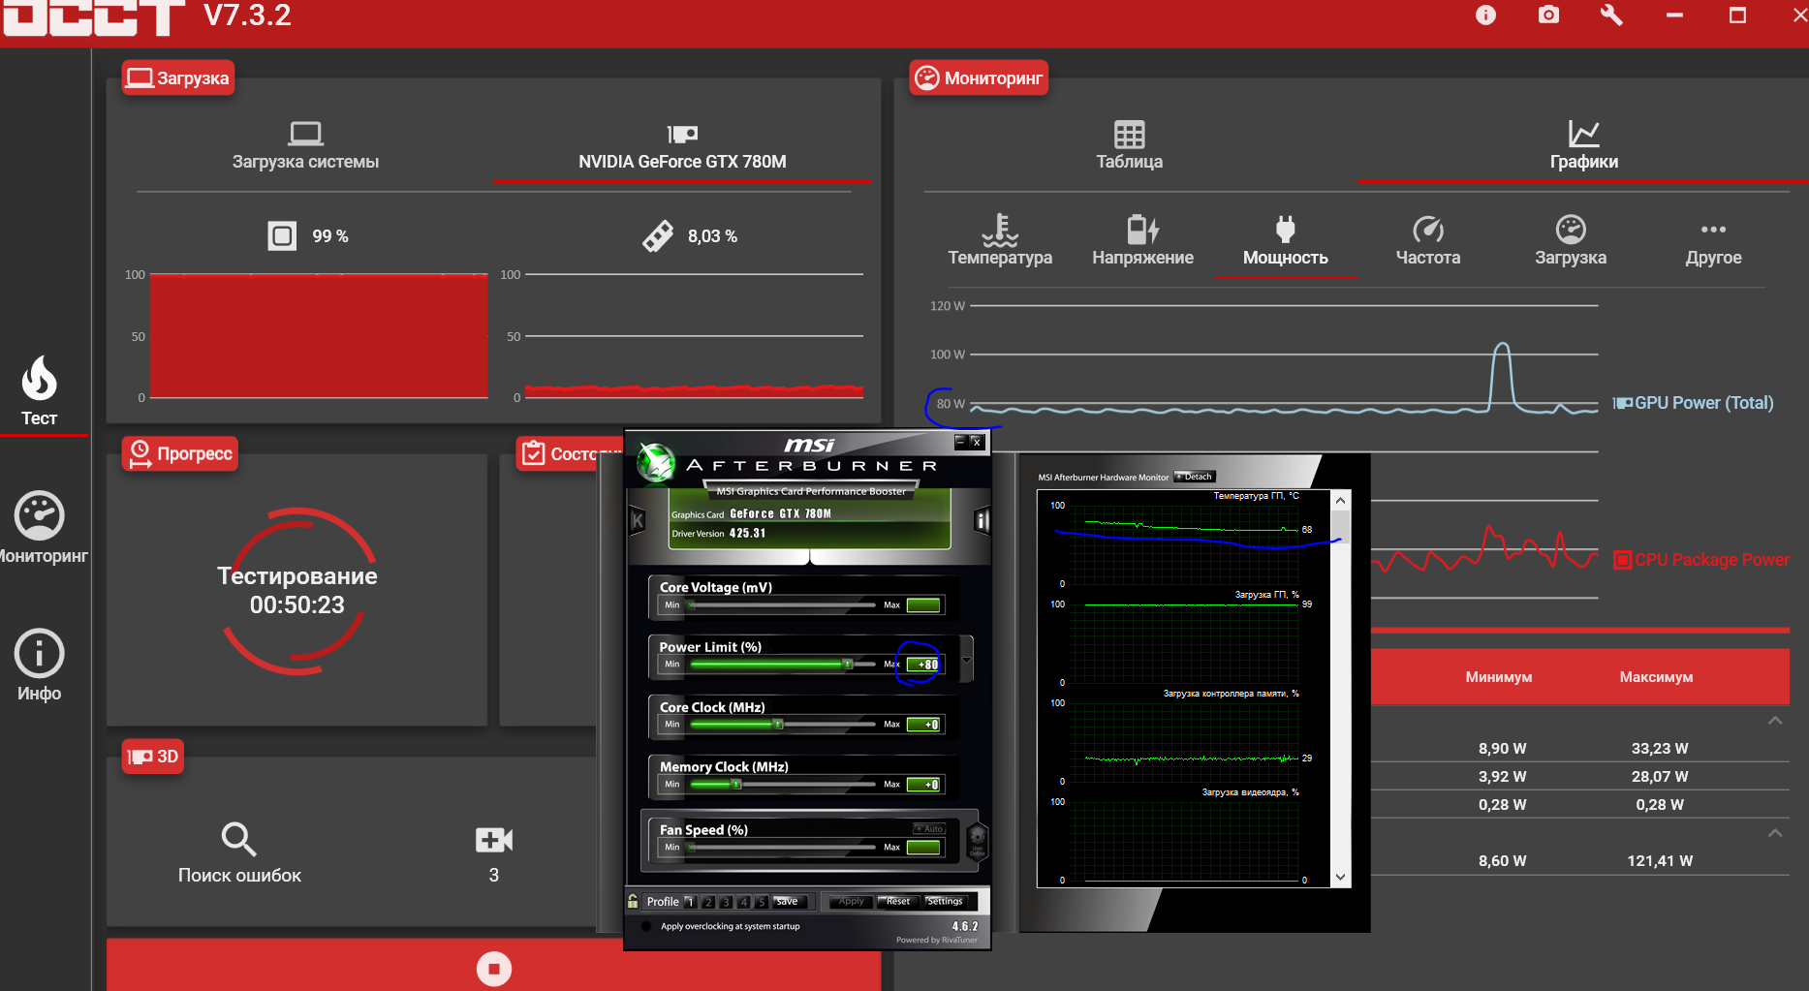Click hardware monitor scrollbar up arrow
Viewport: 1809px width, 991px height.
point(1341,501)
